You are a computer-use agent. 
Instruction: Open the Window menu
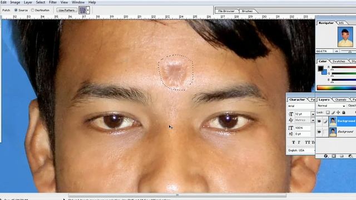tap(78, 2)
